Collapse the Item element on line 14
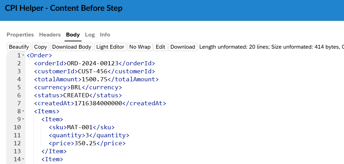Screen dimensions: 344x164 (x=23, y=159)
